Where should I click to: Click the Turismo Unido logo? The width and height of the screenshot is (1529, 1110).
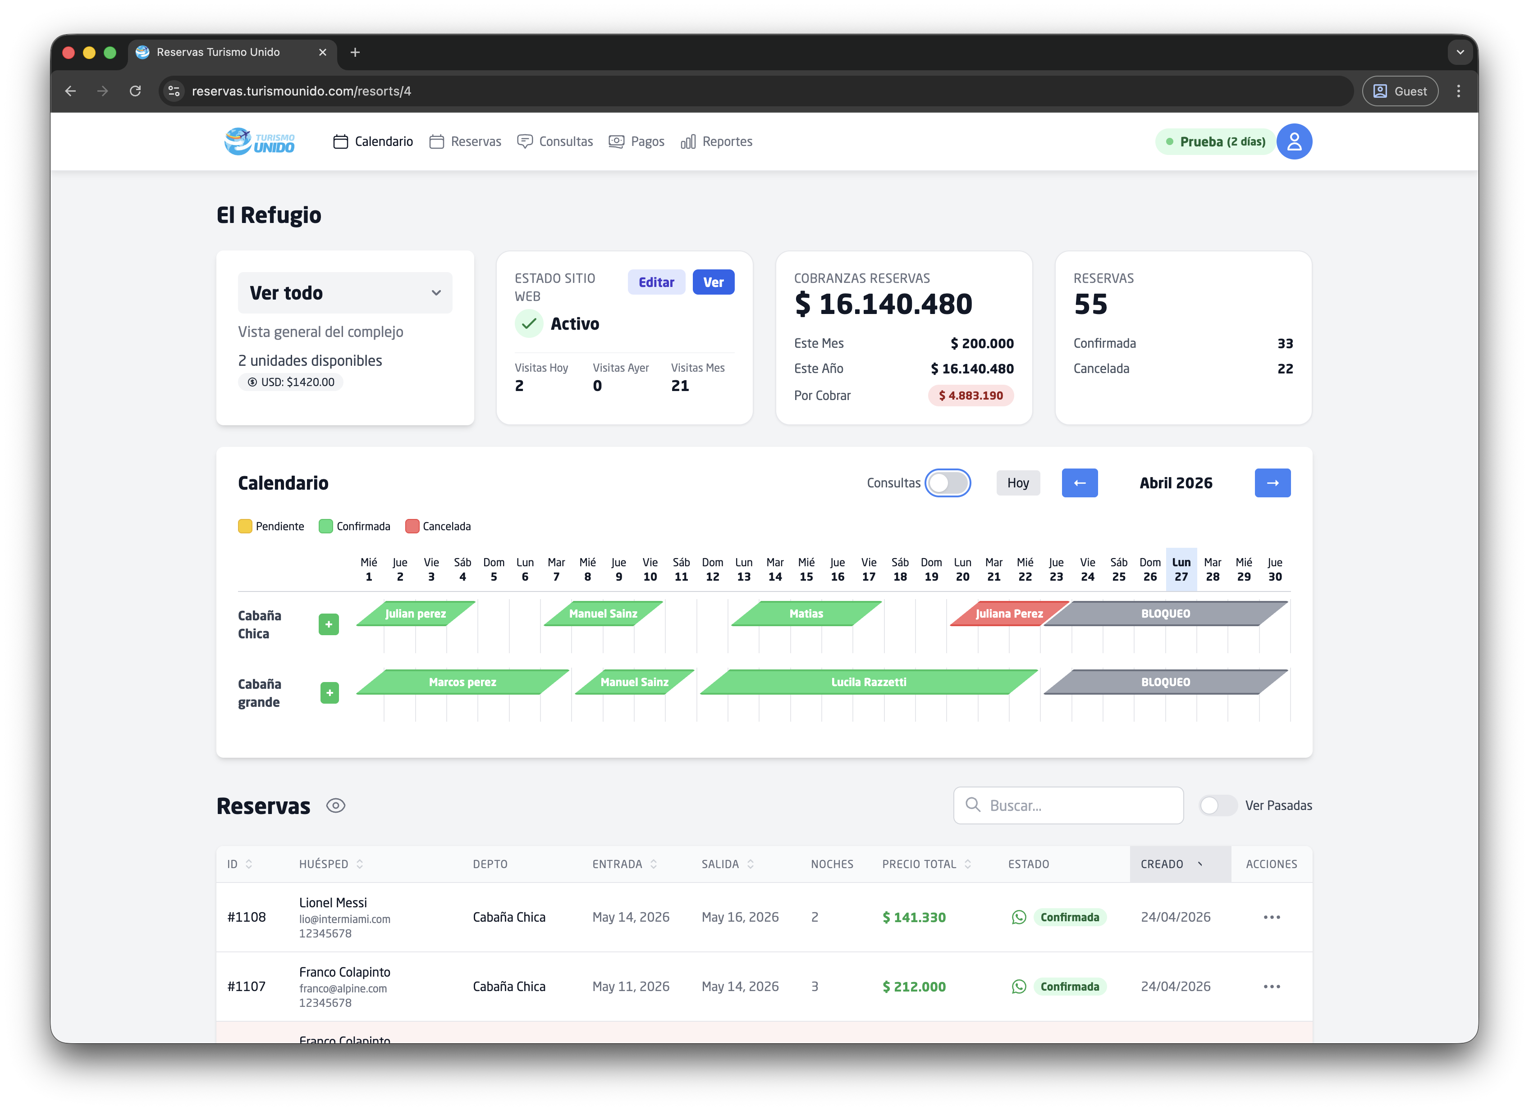[x=260, y=141]
